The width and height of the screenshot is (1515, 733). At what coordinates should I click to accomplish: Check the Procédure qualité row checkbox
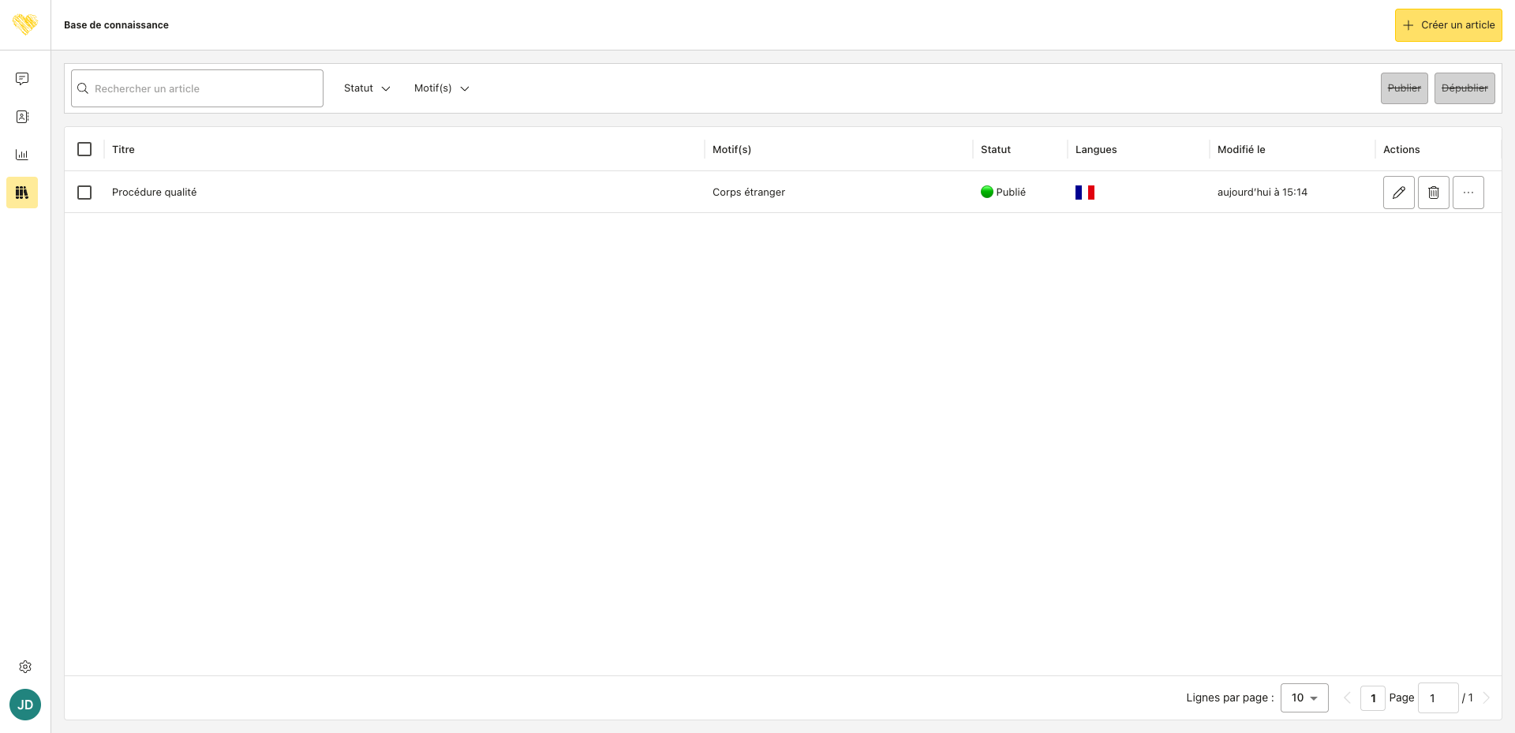[84, 193]
